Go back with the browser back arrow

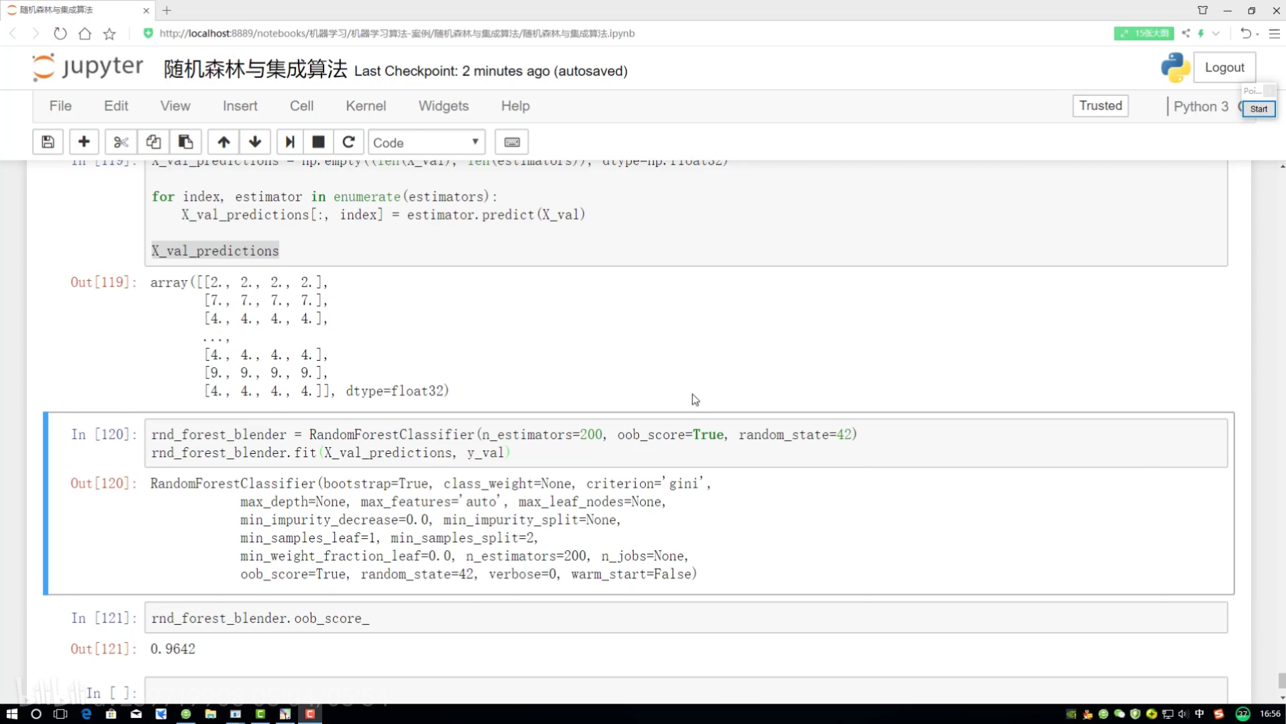pyautogui.click(x=13, y=34)
